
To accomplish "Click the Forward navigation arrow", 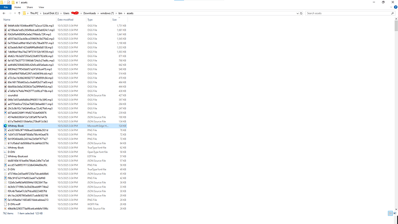I will click(x=10, y=13).
